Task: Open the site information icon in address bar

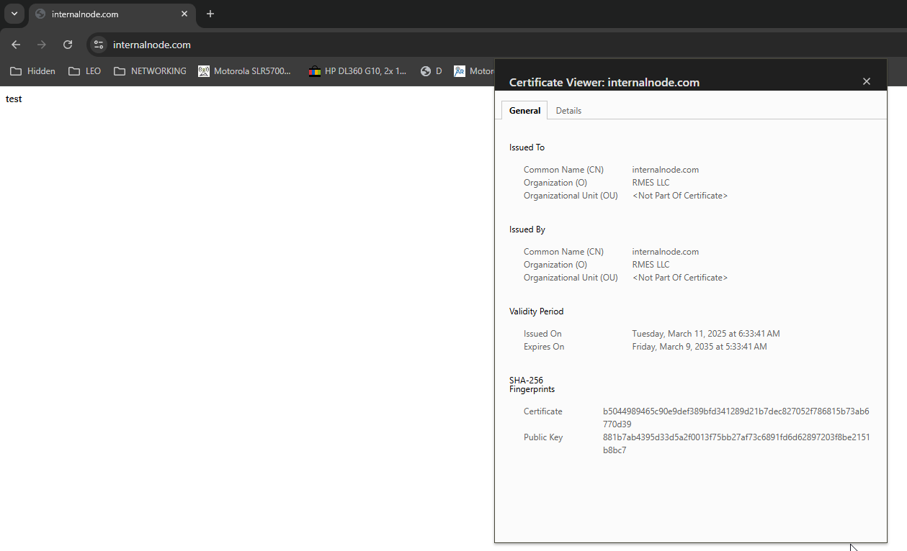Action: click(99, 45)
